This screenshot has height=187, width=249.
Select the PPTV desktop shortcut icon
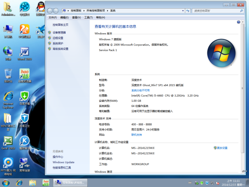click(x=8, y=163)
